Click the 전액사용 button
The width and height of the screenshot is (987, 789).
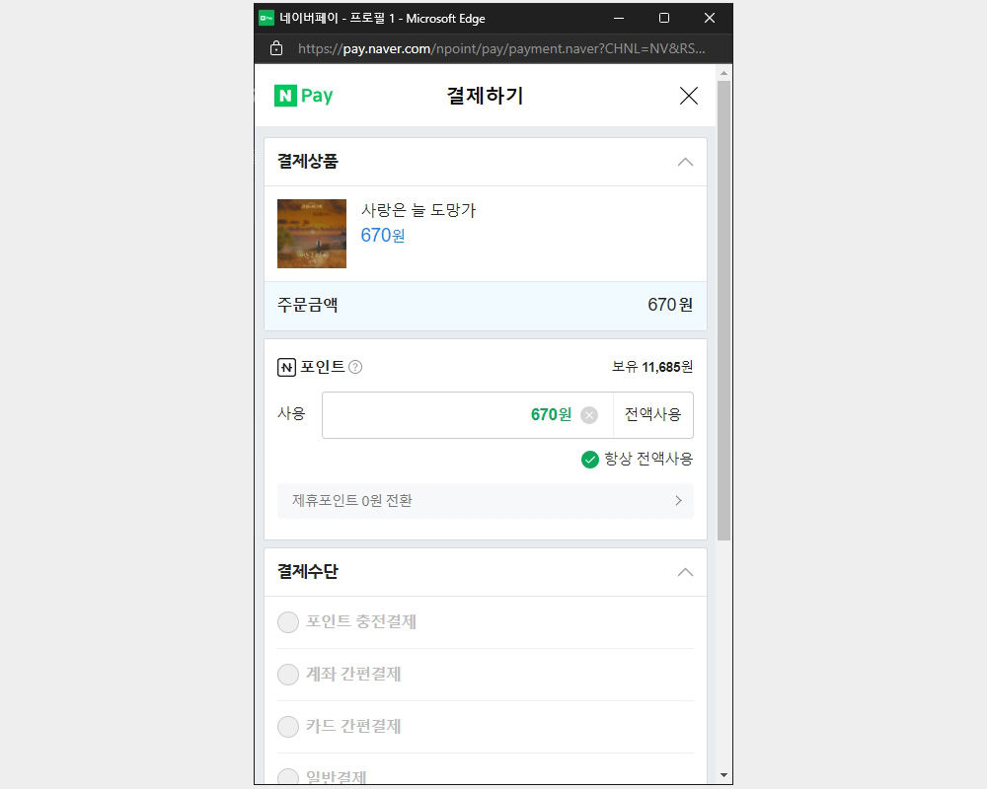coord(652,415)
